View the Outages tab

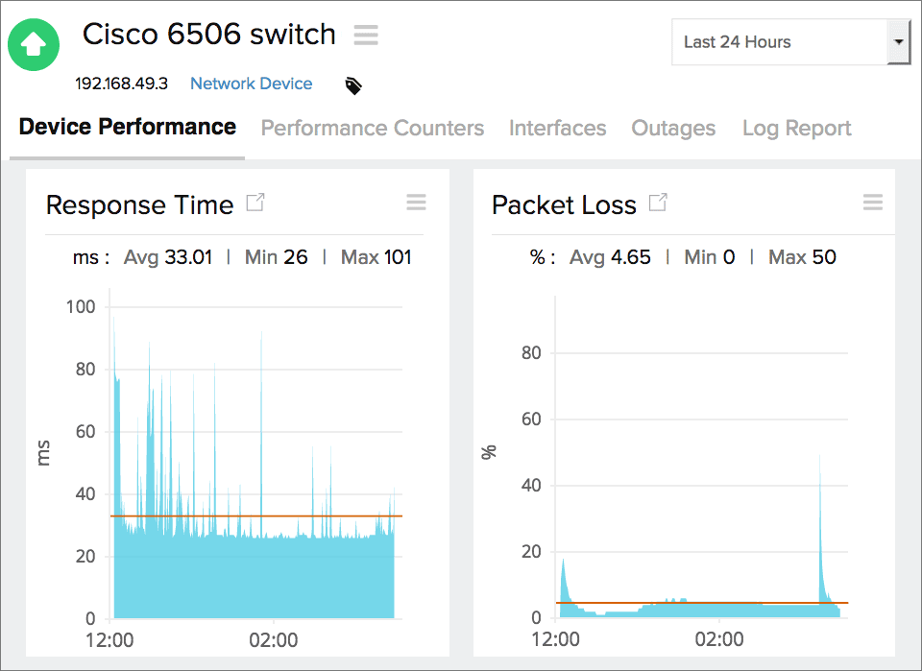click(672, 128)
